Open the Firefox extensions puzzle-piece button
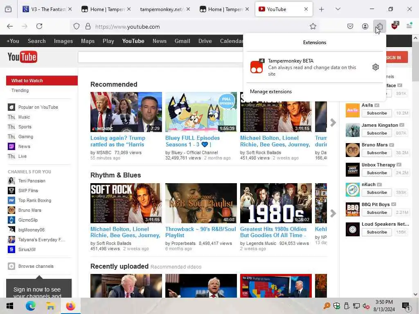The height and width of the screenshot is (314, 419). point(379,26)
